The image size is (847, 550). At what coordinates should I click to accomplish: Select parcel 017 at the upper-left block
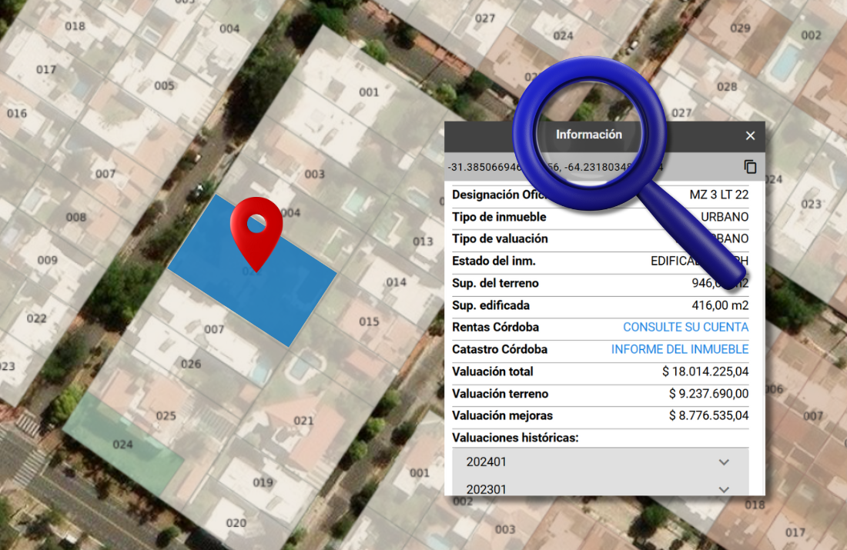tap(46, 69)
